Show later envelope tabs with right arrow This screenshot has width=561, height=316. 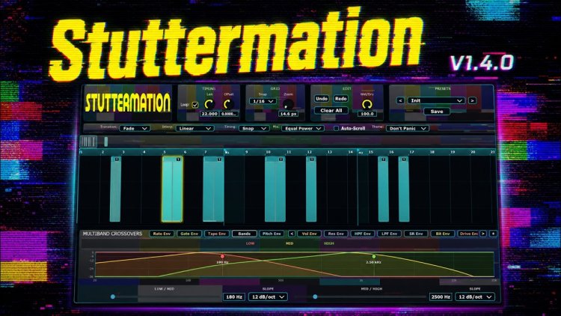pyautogui.click(x=483, y=234)
